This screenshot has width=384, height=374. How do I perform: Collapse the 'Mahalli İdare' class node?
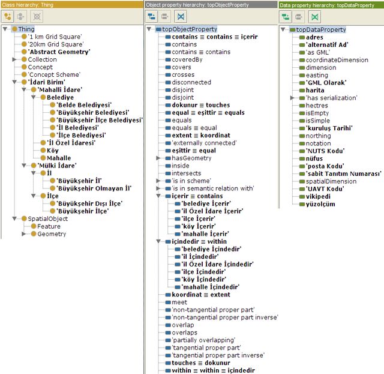(x=24, y=89)
